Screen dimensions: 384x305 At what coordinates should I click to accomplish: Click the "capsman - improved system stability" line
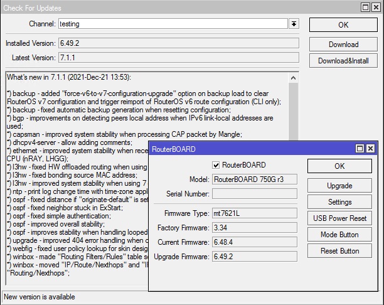(x=124, y=134)
